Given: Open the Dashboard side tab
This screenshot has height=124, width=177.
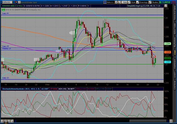Looking at the screenshot, I should pyautogui.click(x=175, y=64).
